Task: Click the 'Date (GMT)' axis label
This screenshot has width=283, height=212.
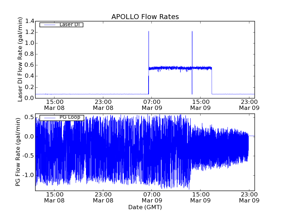Action: coord(145,207)
